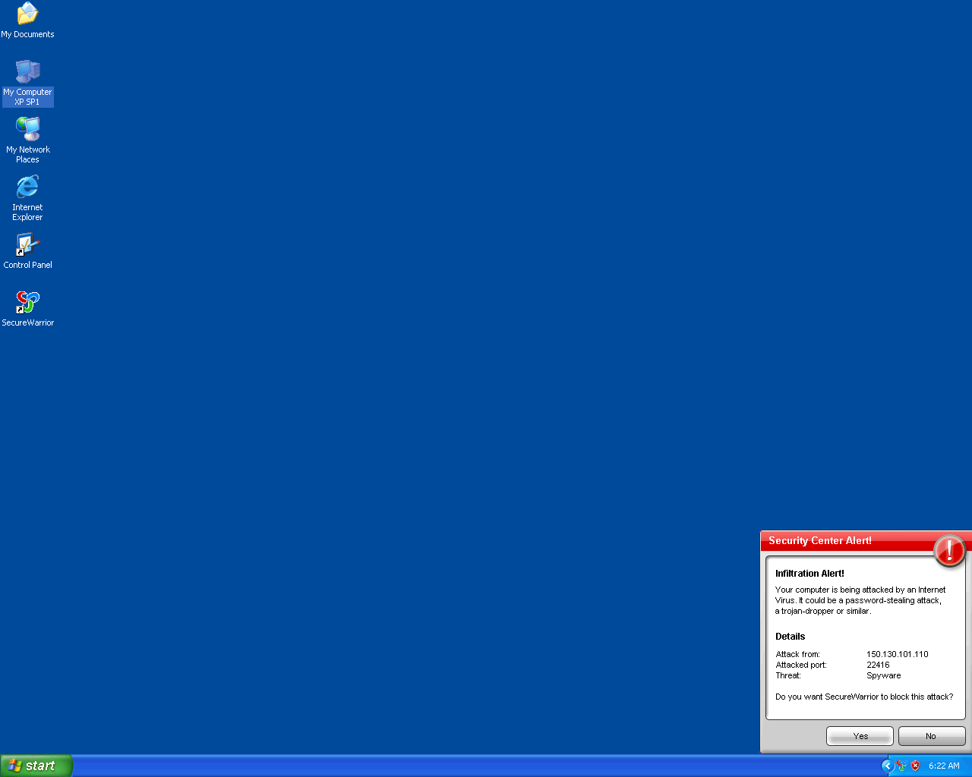Click the attack source IP address 150.130.101.110
The image size is (972, 777).
point(897,654)
